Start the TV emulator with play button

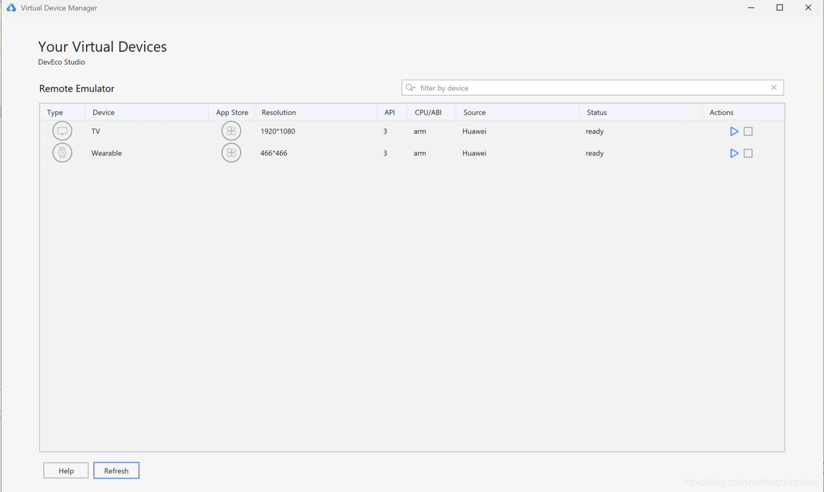734,131
